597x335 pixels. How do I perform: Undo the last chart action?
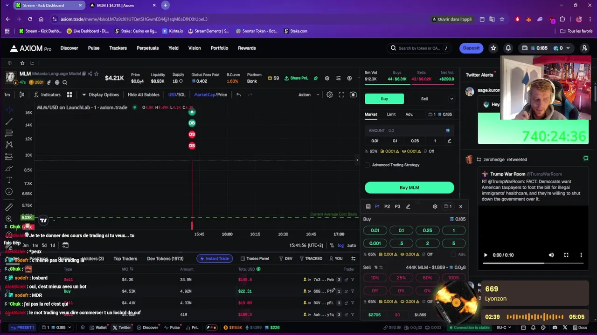[x=238, y=94]
